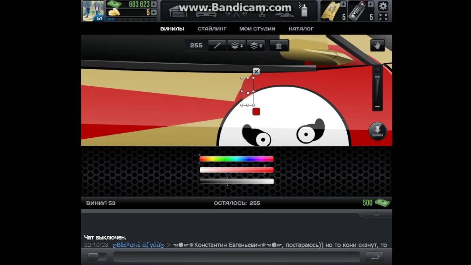Focus the chat message input field
Viewport: 471px width, 265px height.
[236, 257]
